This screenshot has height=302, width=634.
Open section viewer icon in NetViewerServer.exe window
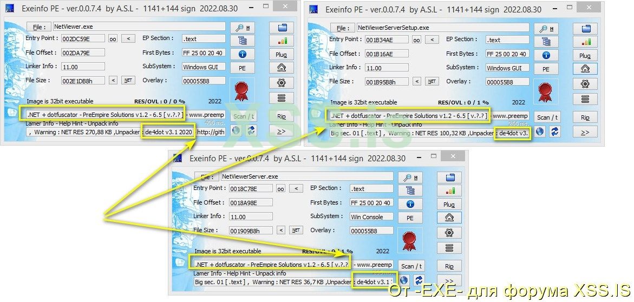410,191
